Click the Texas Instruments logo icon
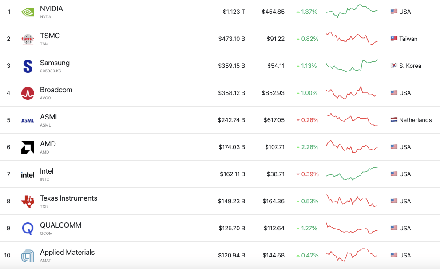This screenshot has width=440, height=269. [28, 202]
